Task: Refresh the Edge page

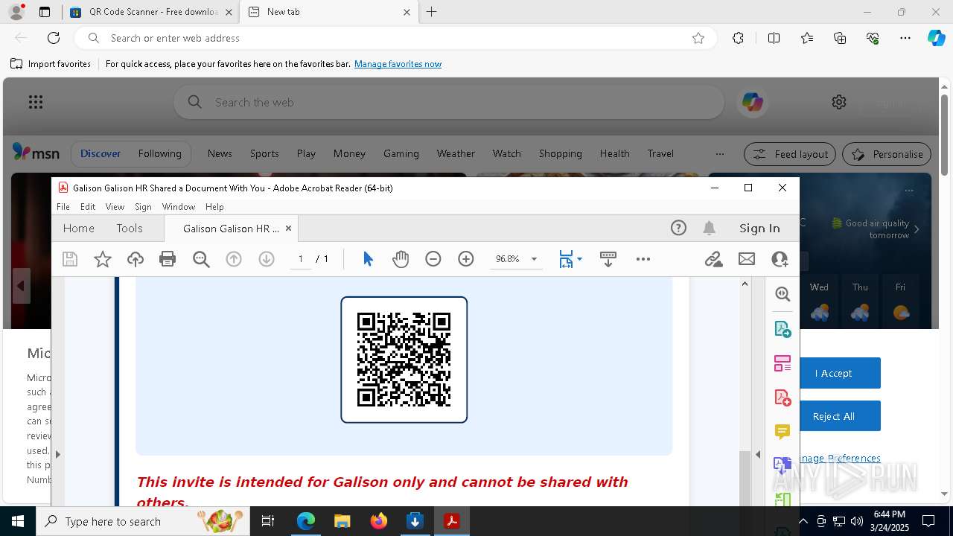Action: (54, 38)
